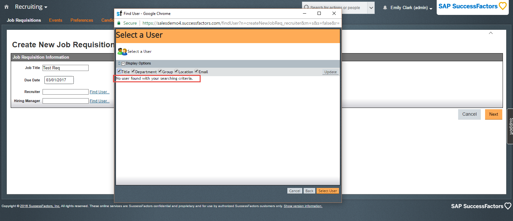Open the Recruiting module dropdown
This screenshot has height=221, width=513.
tap(31, 7)
